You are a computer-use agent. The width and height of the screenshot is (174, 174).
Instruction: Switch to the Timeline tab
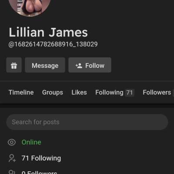pos(21,92)
